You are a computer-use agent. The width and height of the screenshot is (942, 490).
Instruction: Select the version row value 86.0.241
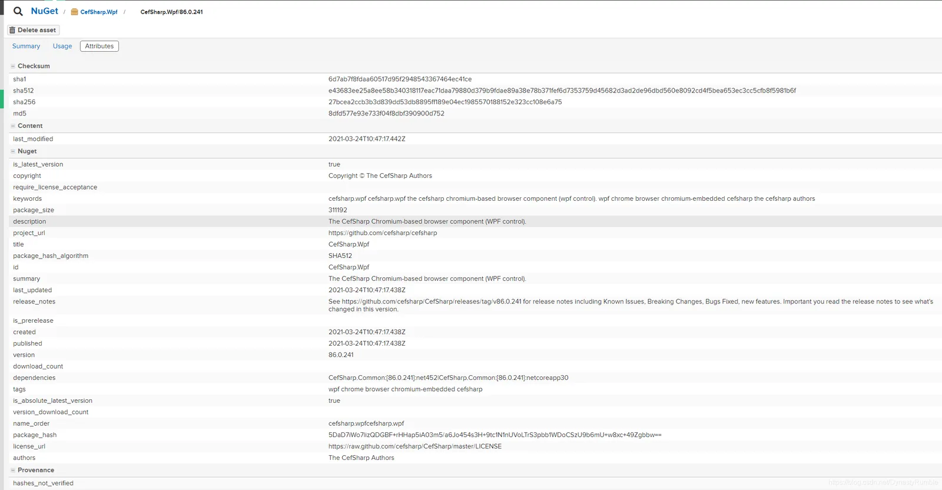341,355
